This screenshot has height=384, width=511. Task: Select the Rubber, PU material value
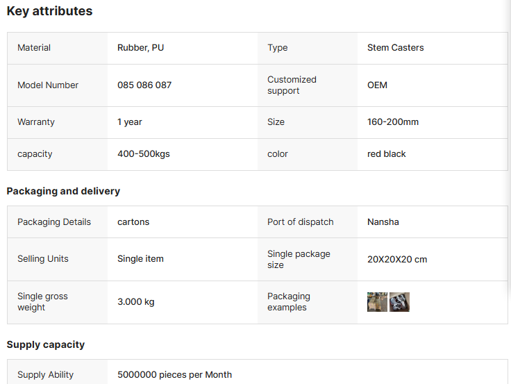coord(141,48)
